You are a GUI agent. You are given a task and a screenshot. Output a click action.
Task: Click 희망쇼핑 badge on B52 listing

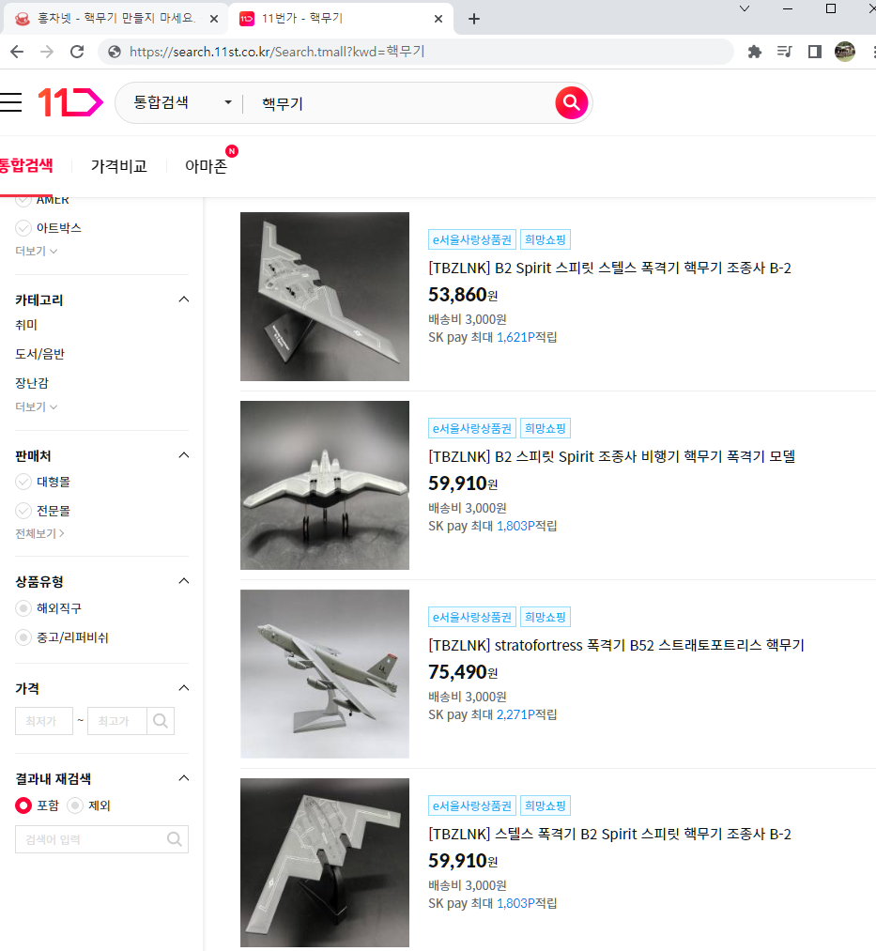[546, 617]
